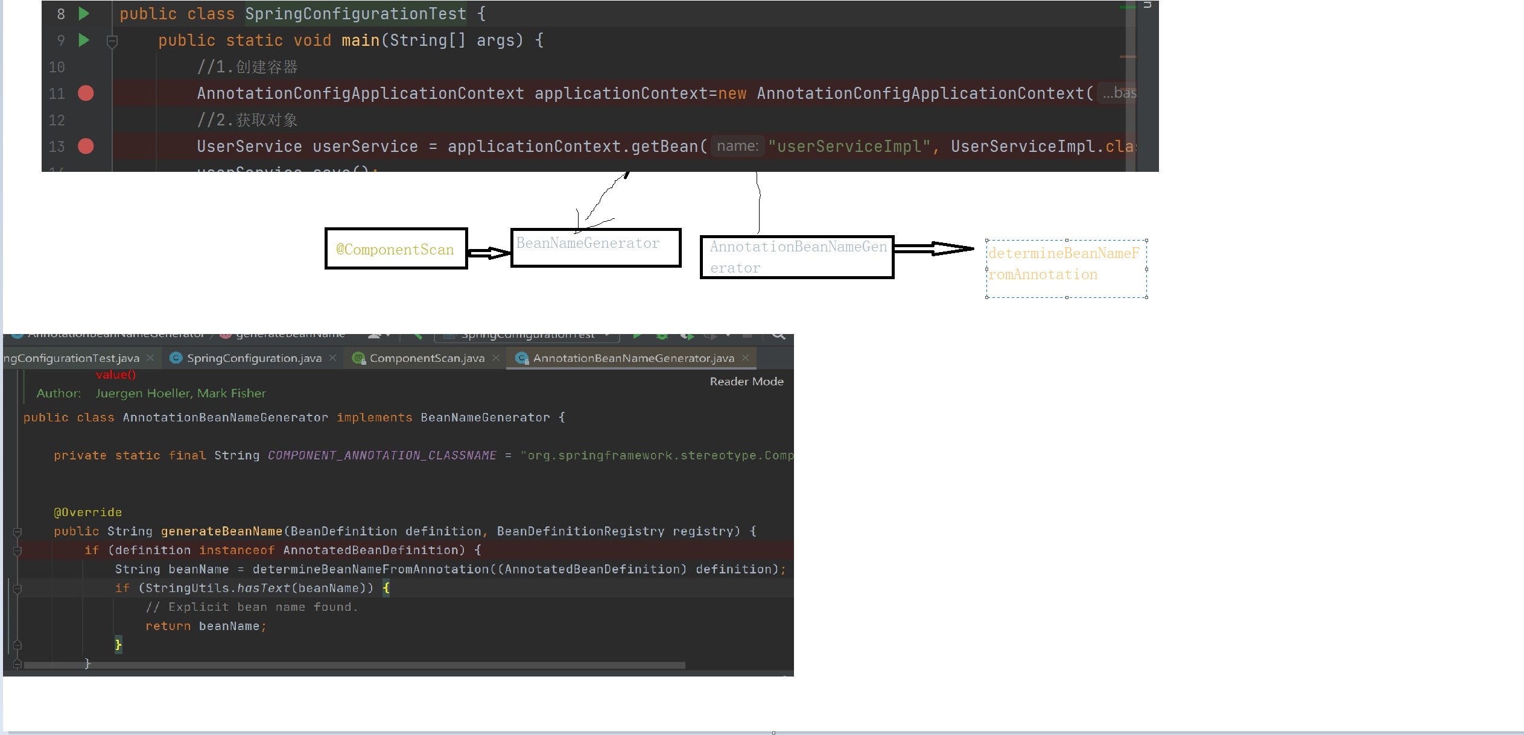The image size is (1524, 735).
Task: Toggle the breakpoint on line 11
Action: click(x=86, y=93)
